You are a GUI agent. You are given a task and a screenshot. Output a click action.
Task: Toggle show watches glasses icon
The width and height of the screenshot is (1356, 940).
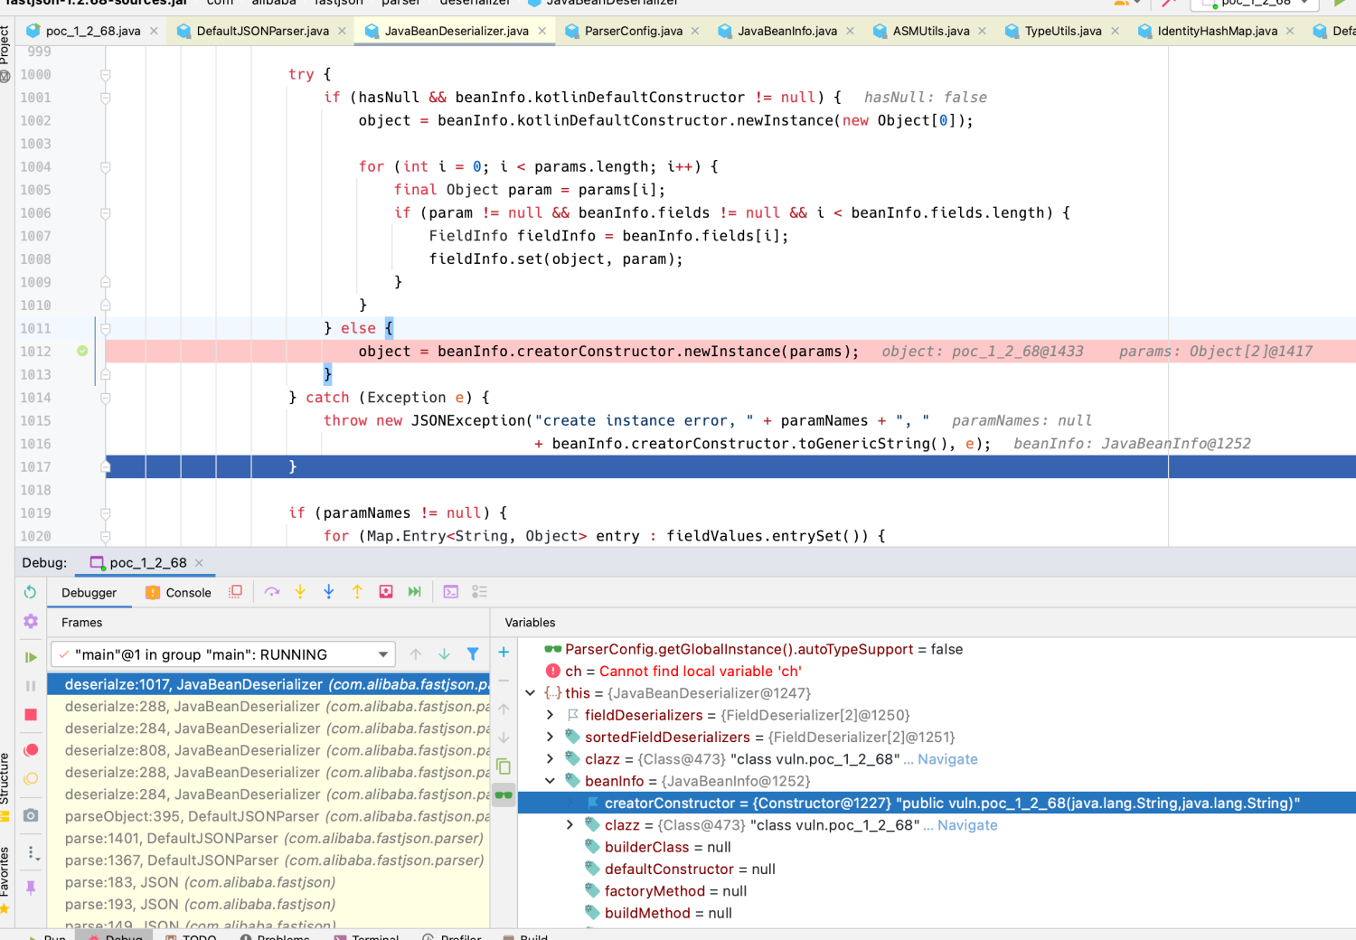[x=504, y=795]
